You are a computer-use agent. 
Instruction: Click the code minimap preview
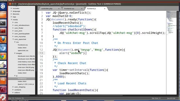pyautogui.click(x=172, y=23)
